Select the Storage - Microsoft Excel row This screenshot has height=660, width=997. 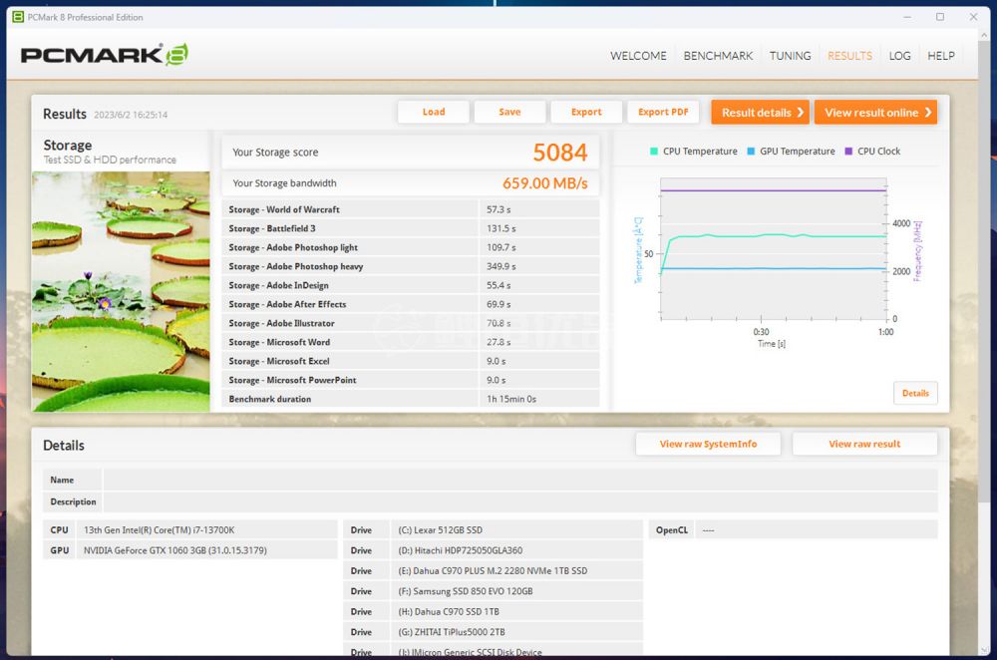(x=410, y=361)
